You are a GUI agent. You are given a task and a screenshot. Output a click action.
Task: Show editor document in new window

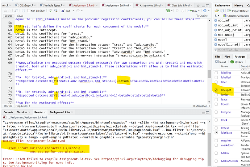point(16,11)
